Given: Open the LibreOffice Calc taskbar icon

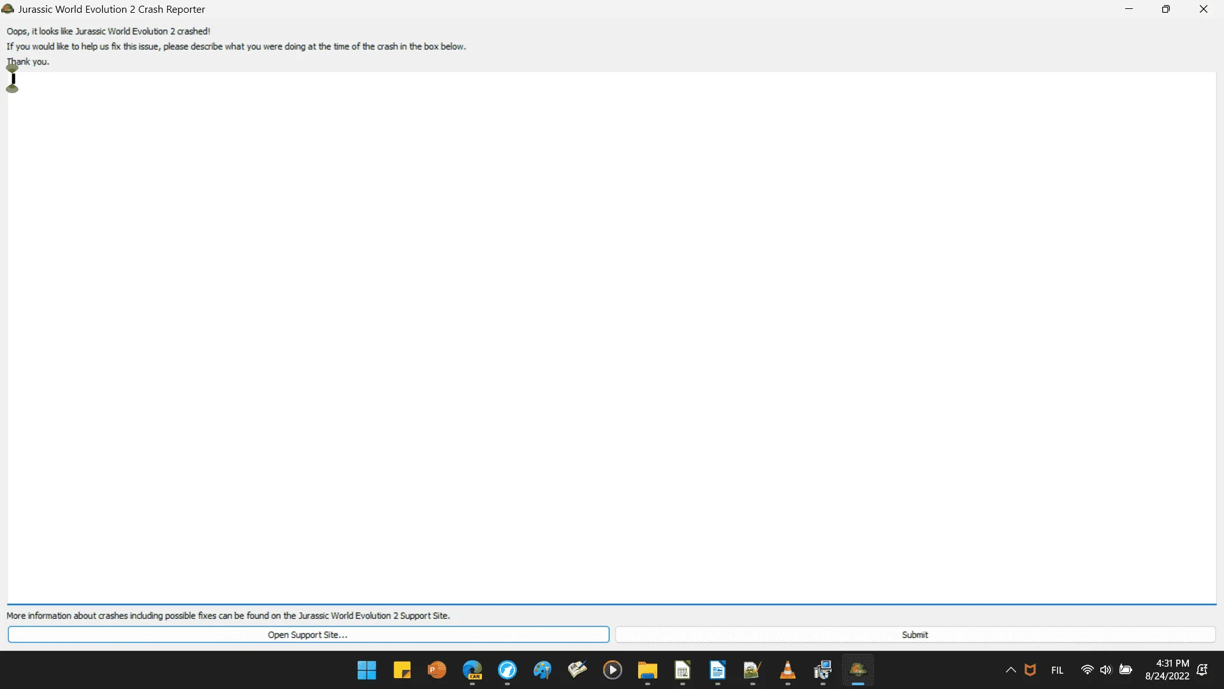Looking at the screenshot, I should 683,670.
